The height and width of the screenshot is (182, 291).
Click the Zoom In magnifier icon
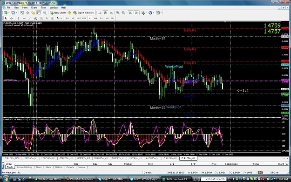click(118, 13)
